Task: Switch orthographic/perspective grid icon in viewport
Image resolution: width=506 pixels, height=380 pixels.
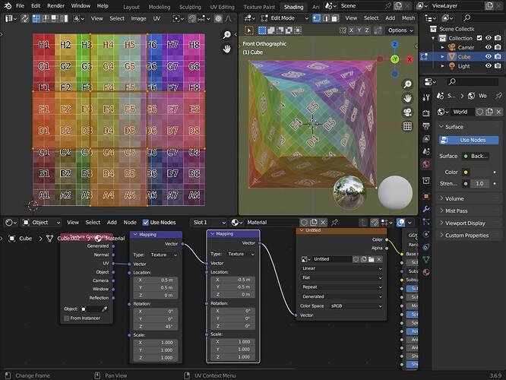Action: [x=407, y=126]
